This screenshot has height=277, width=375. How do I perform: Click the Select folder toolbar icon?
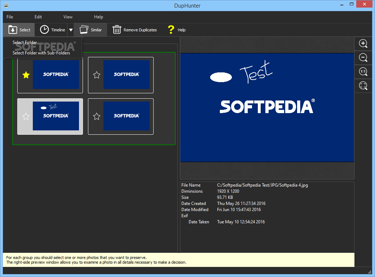[x=13, y=30]
